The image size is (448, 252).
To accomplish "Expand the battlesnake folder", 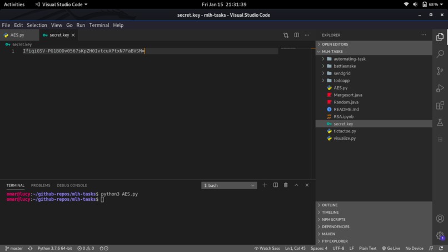I will [x=374, y=66].
